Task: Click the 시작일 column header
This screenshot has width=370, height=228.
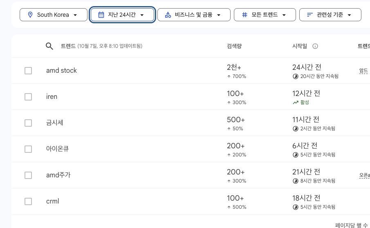Action: tap(300, 46)
